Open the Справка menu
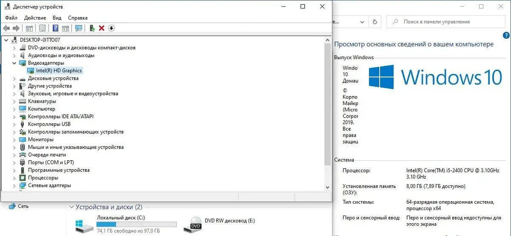 pyautogui.click(x=78, y=18)
